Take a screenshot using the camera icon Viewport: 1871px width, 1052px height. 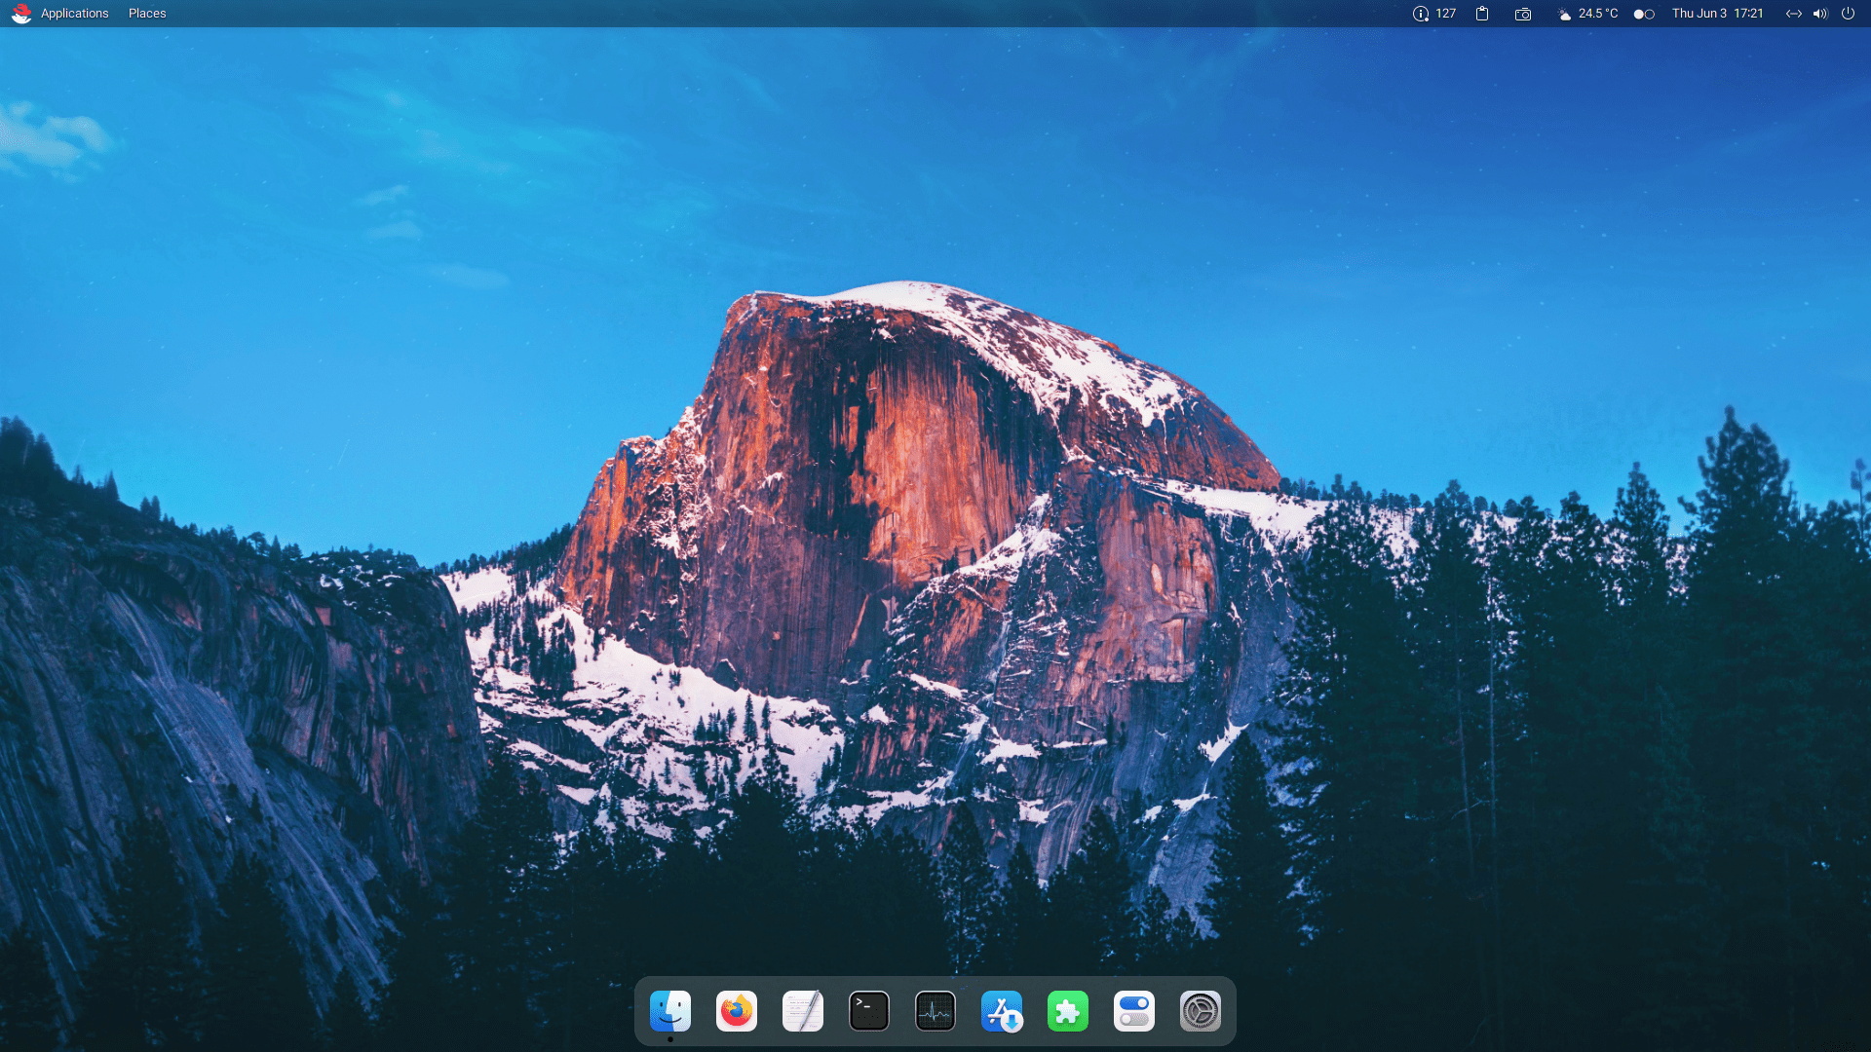pyautogui.click(x=1523, y=14)
